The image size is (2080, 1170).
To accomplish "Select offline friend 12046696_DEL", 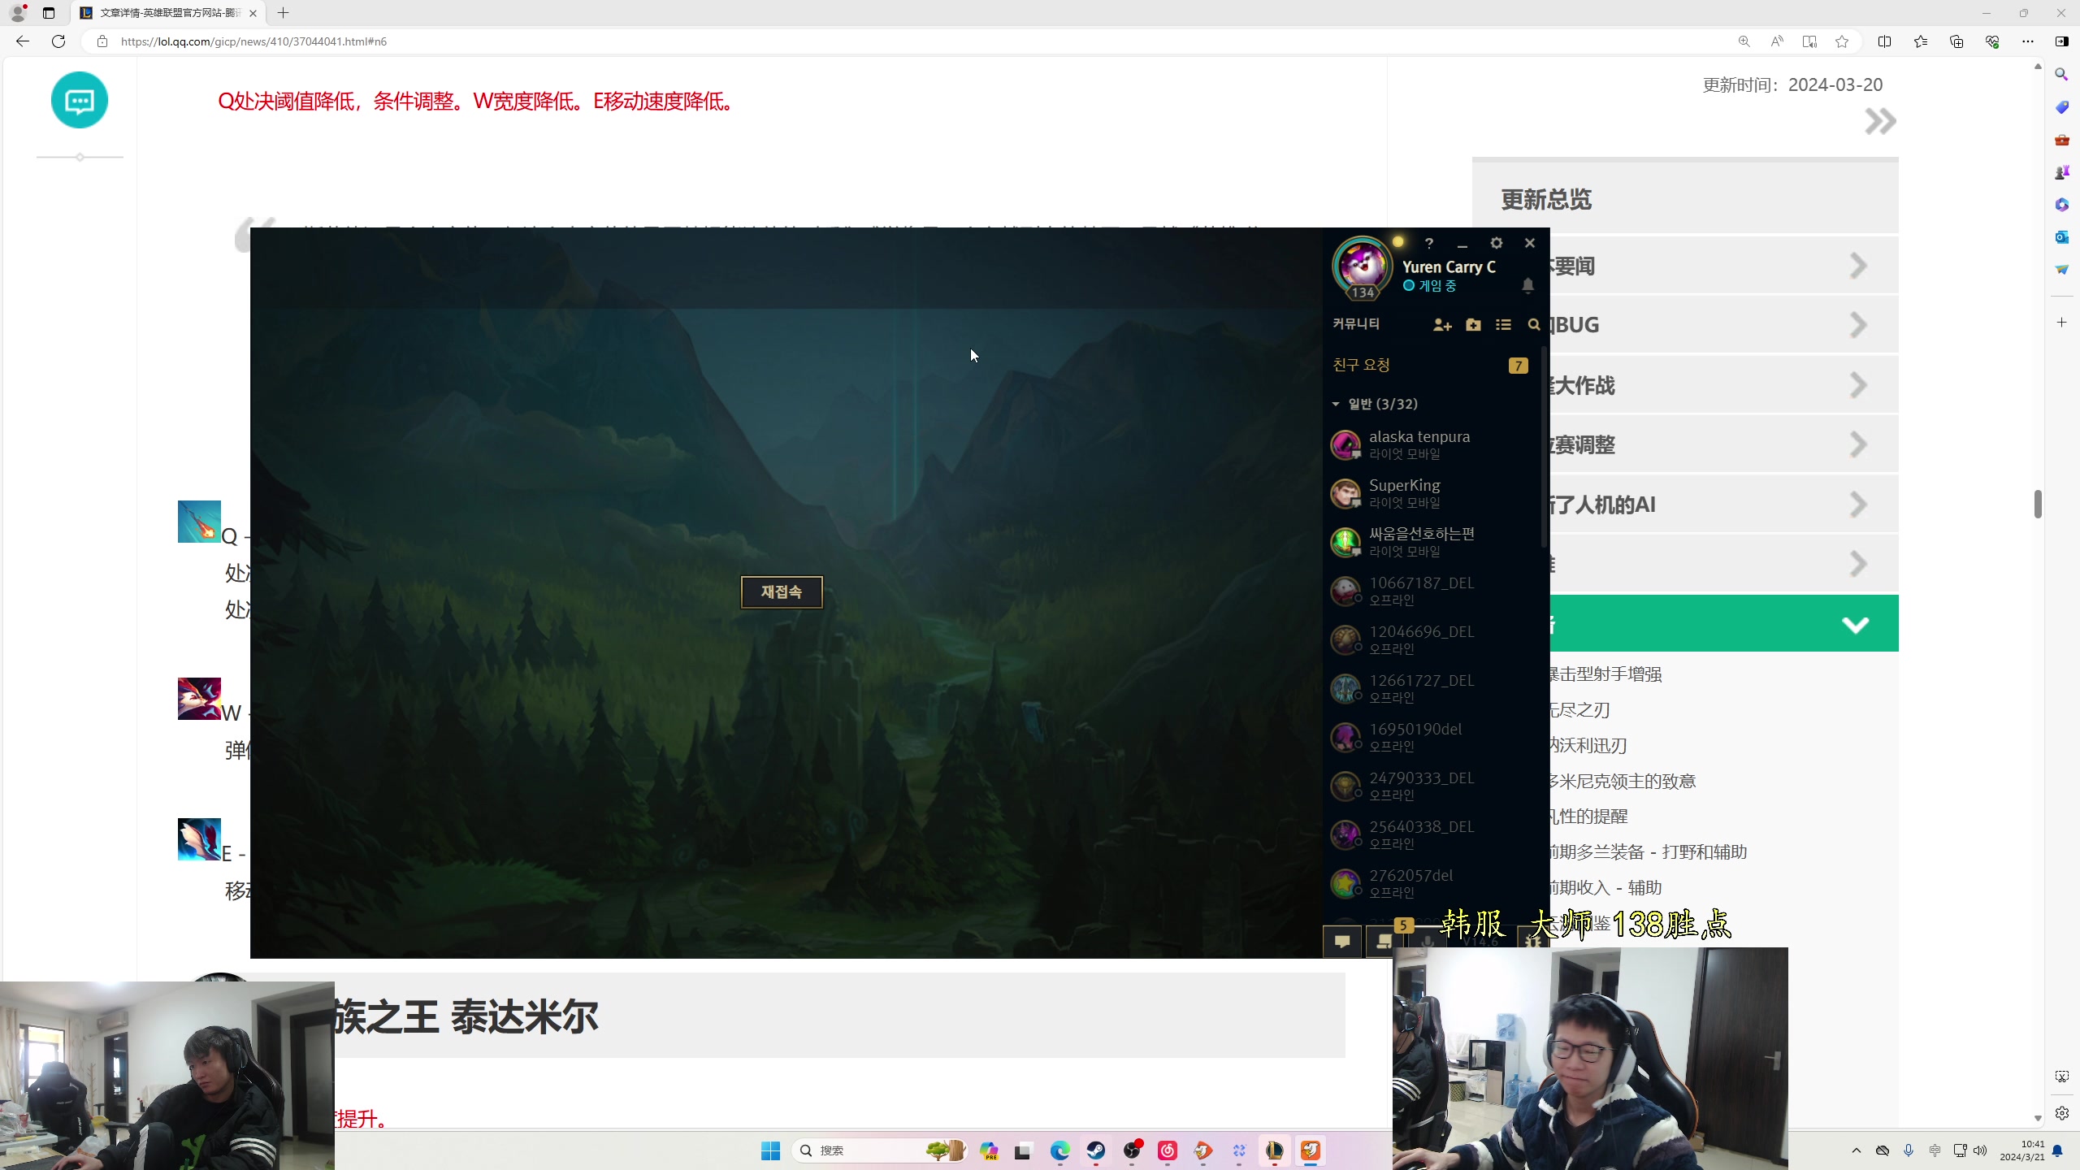I will 1430,639.
